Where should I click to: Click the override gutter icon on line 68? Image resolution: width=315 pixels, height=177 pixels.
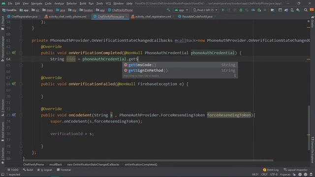[x=13, y=84]
